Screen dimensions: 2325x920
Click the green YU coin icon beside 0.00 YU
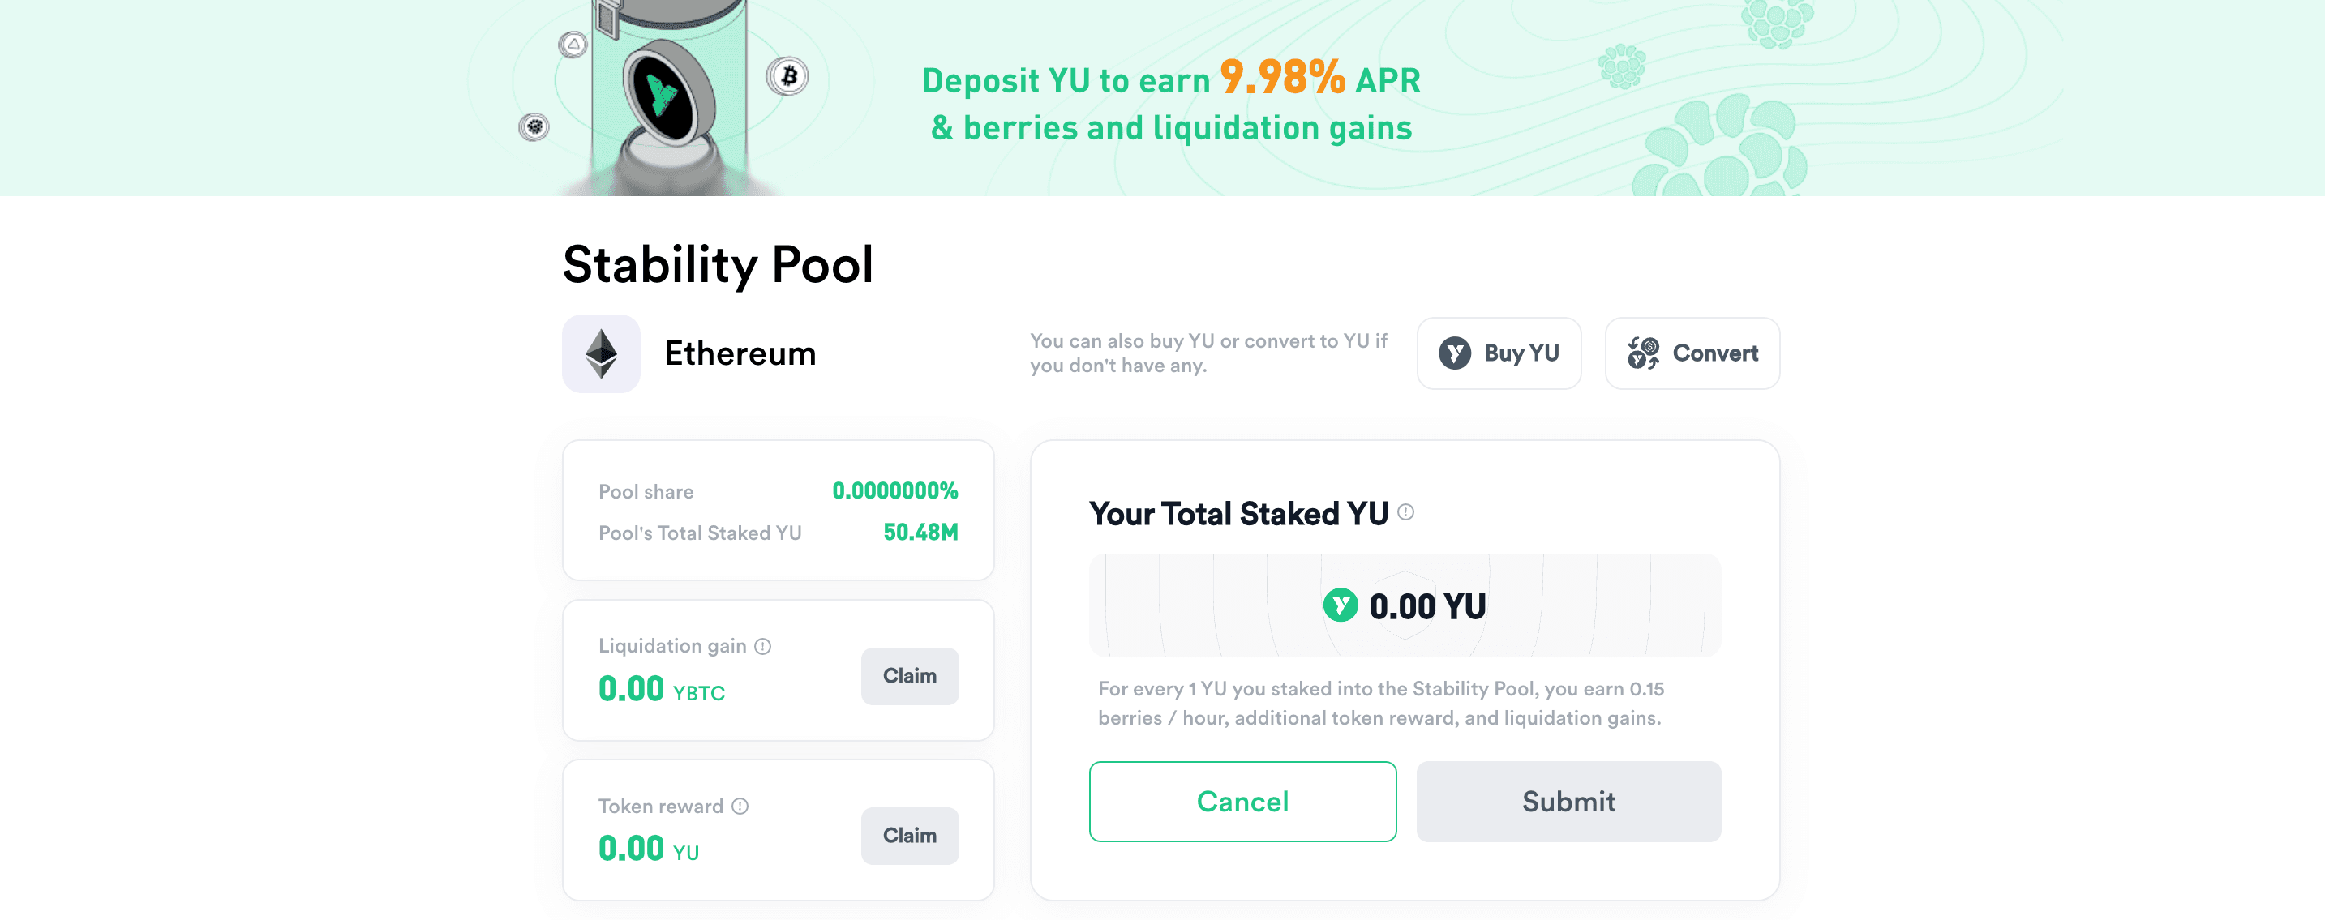point(1341,605)
